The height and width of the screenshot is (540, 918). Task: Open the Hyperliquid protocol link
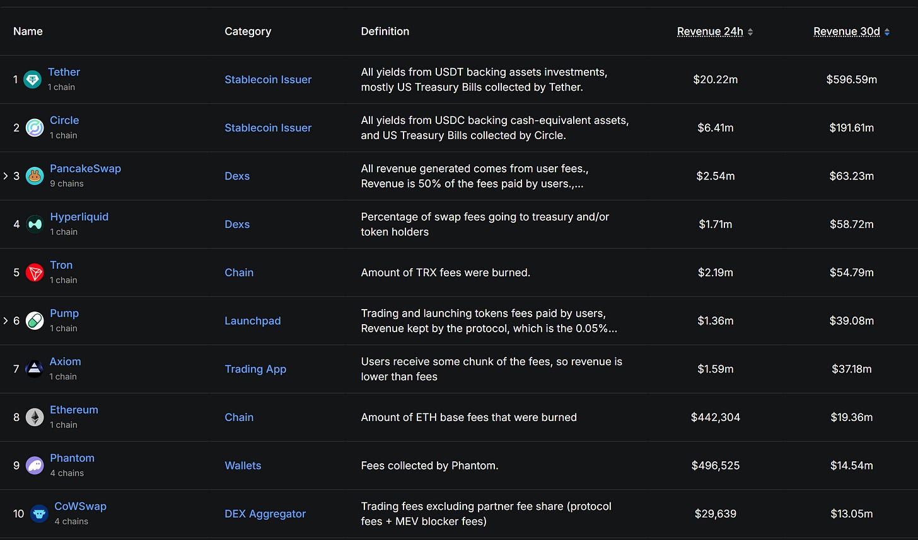click(79, 217)
